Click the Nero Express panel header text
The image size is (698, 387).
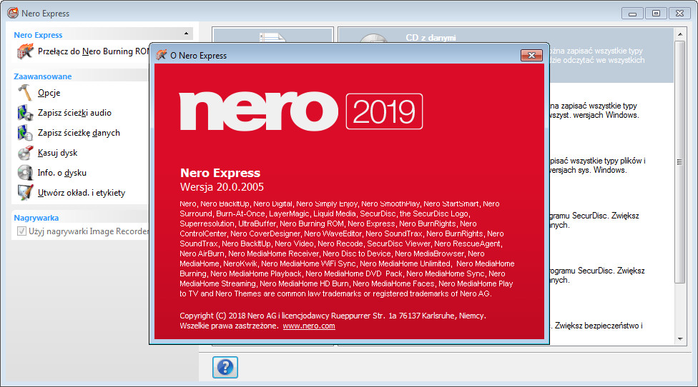tap(38, 35)
